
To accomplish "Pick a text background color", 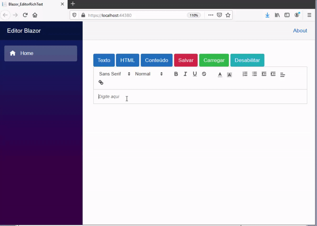I will 229,74.
